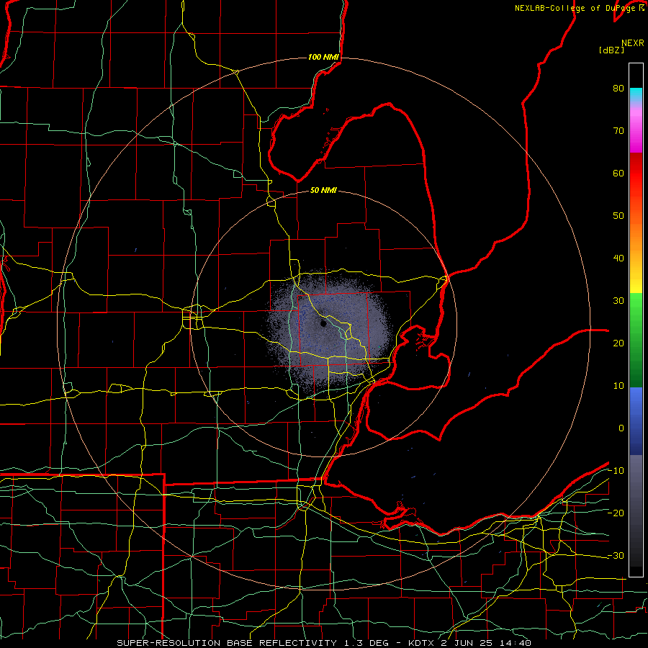Click the 80 dBZ scale value
The image size is (648, 648).
click(x=618, y=89)
